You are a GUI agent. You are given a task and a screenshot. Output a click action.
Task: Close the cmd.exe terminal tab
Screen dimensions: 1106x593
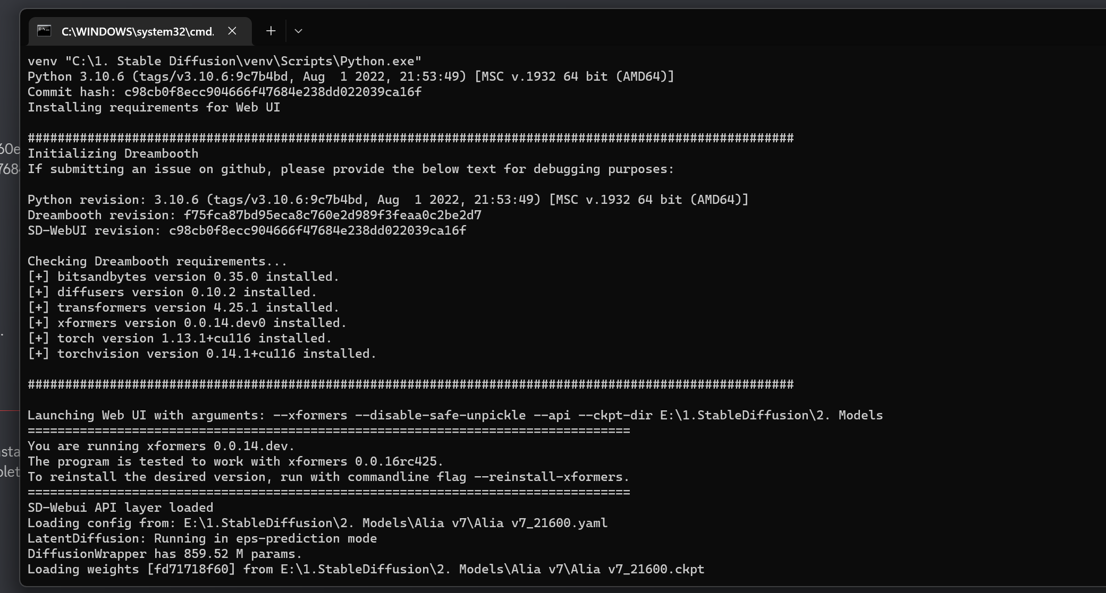[232, 31]
